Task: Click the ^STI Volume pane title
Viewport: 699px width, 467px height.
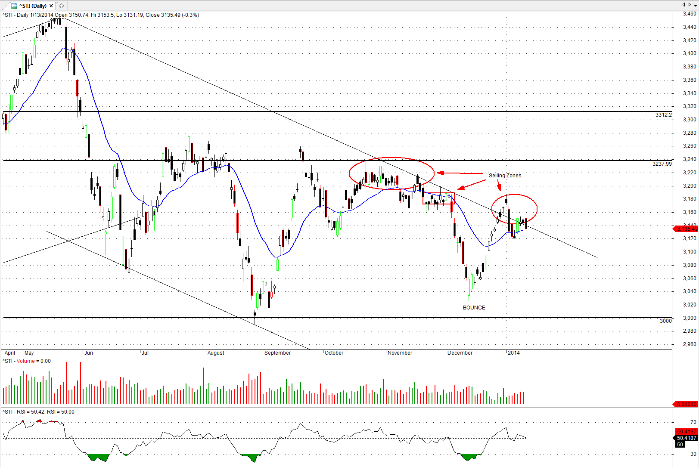Action: click(27, 361)
